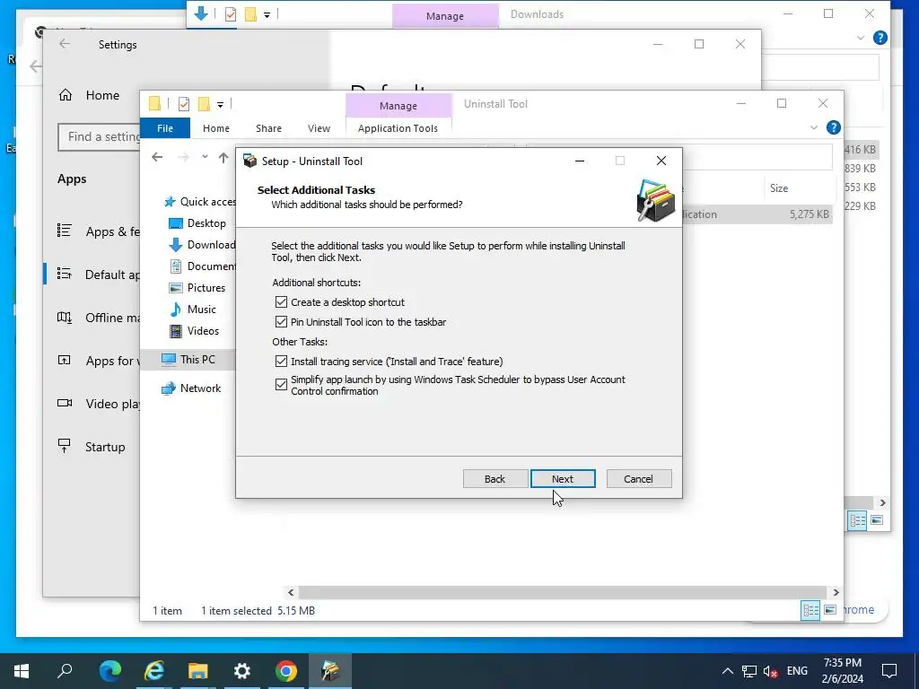This screenshot has height=689, width=919.
Task: Open Startup in Settings sidebar
Action: pyautogui.click(x=92, y=447)
